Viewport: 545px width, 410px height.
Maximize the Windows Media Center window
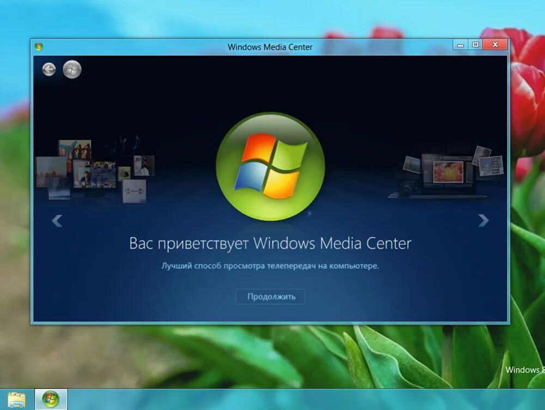(x=475, y=45)
